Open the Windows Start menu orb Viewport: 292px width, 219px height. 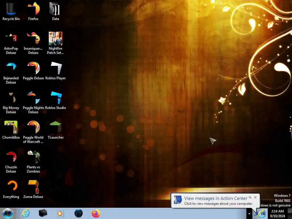(x=8, y=213)
